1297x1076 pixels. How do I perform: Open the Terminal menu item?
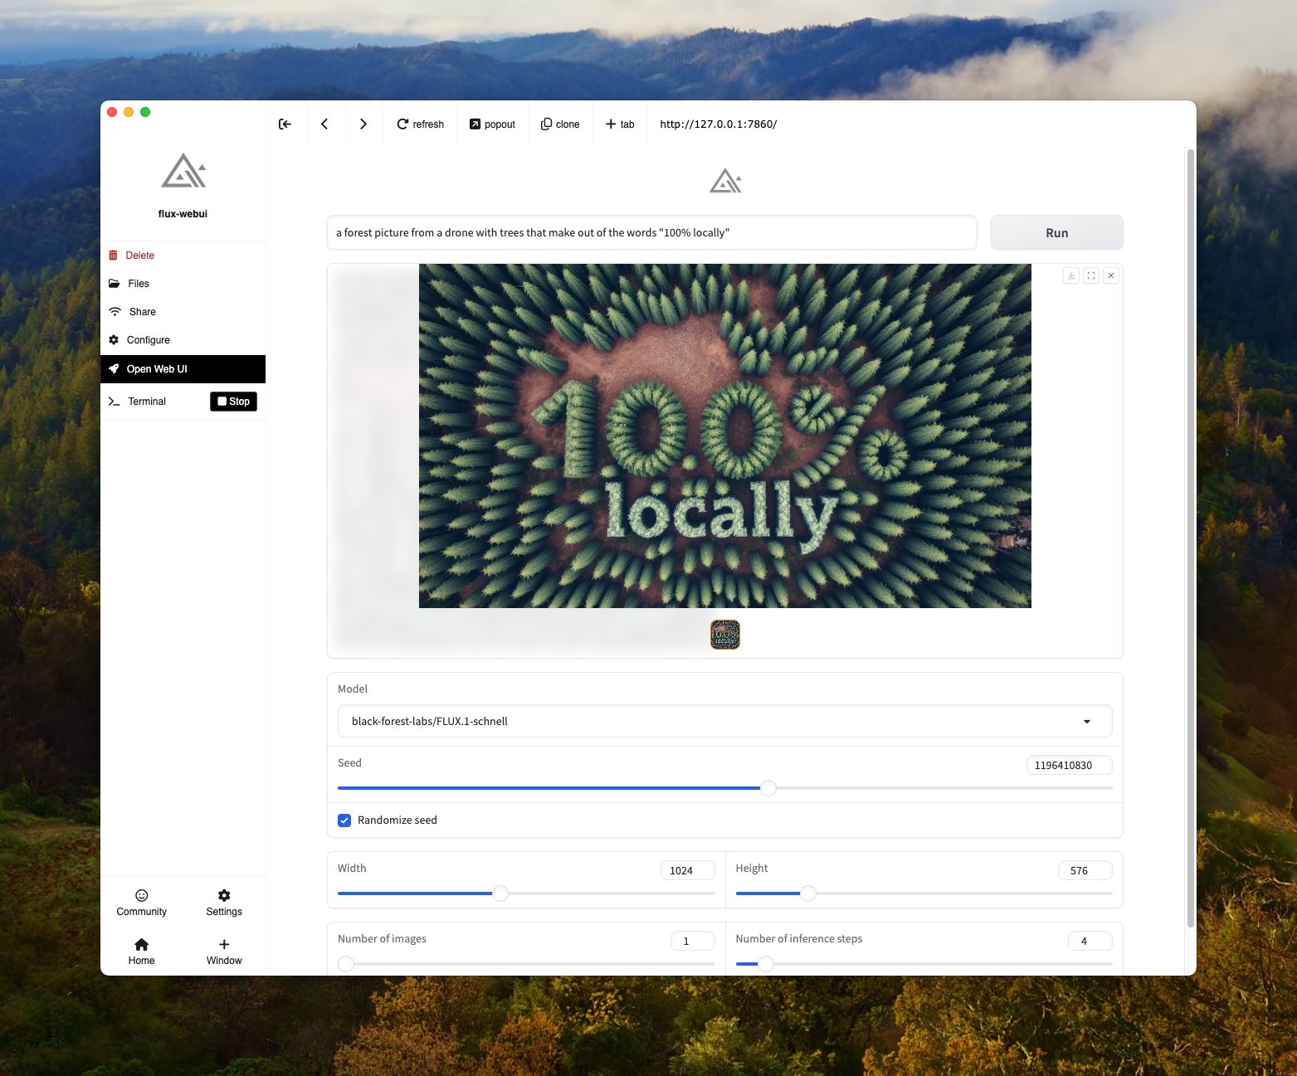147,402
